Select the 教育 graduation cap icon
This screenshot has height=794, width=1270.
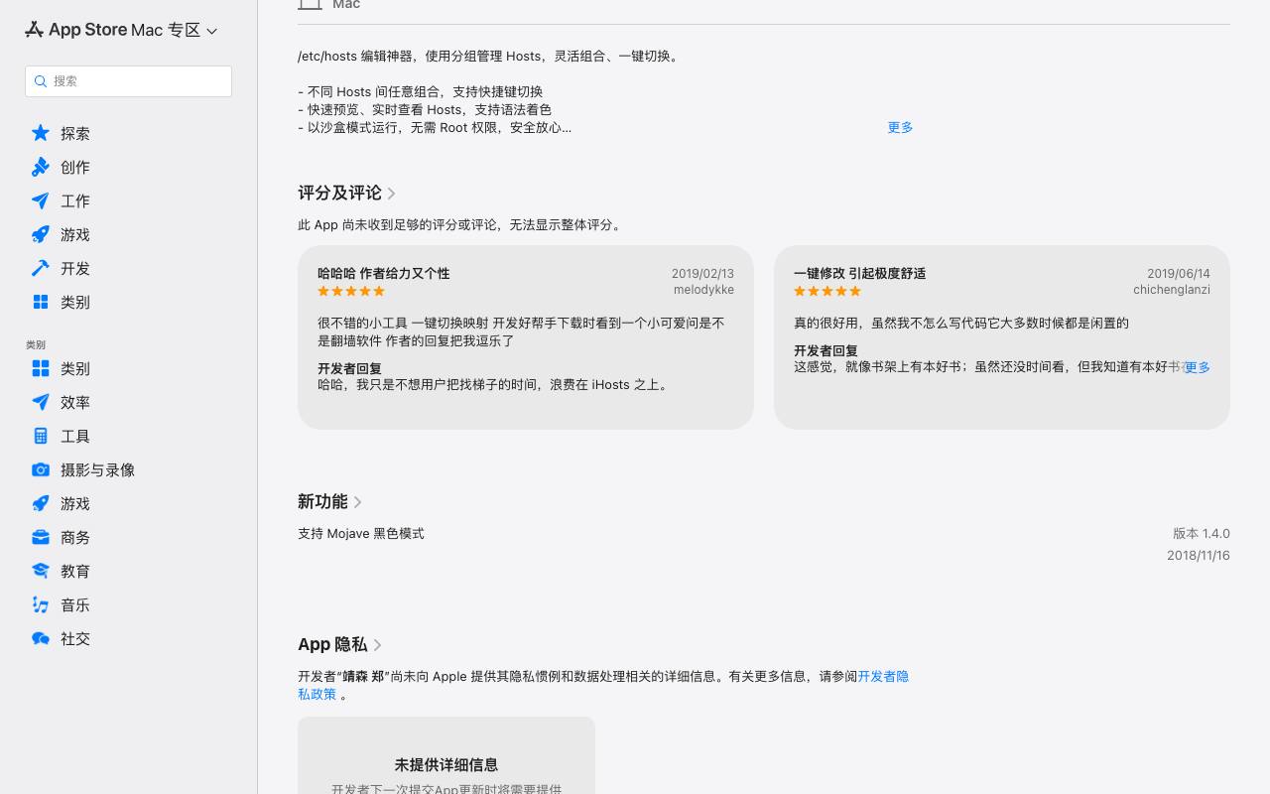point(41,571)
